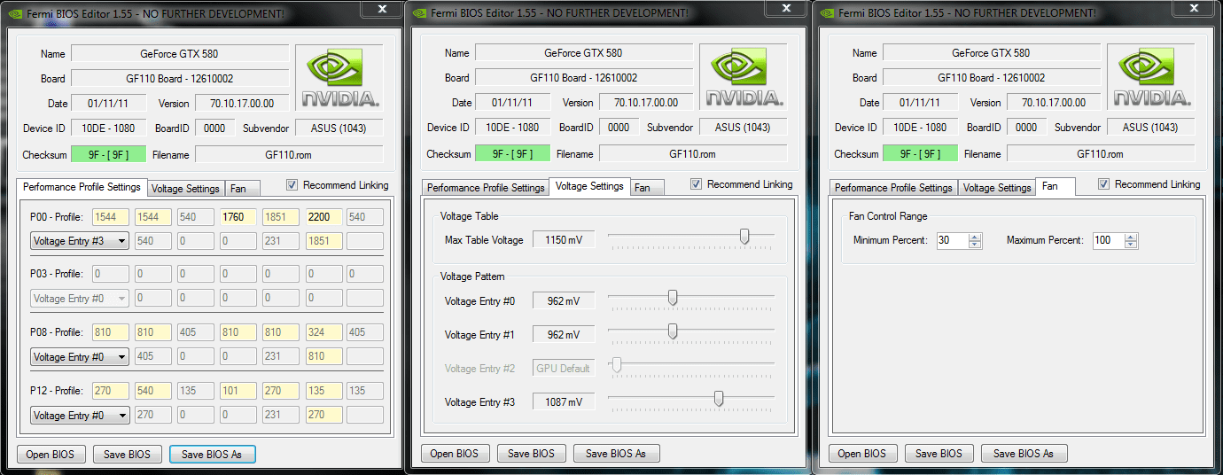Click Open BIOS in the left window

(x=51, y=454)
